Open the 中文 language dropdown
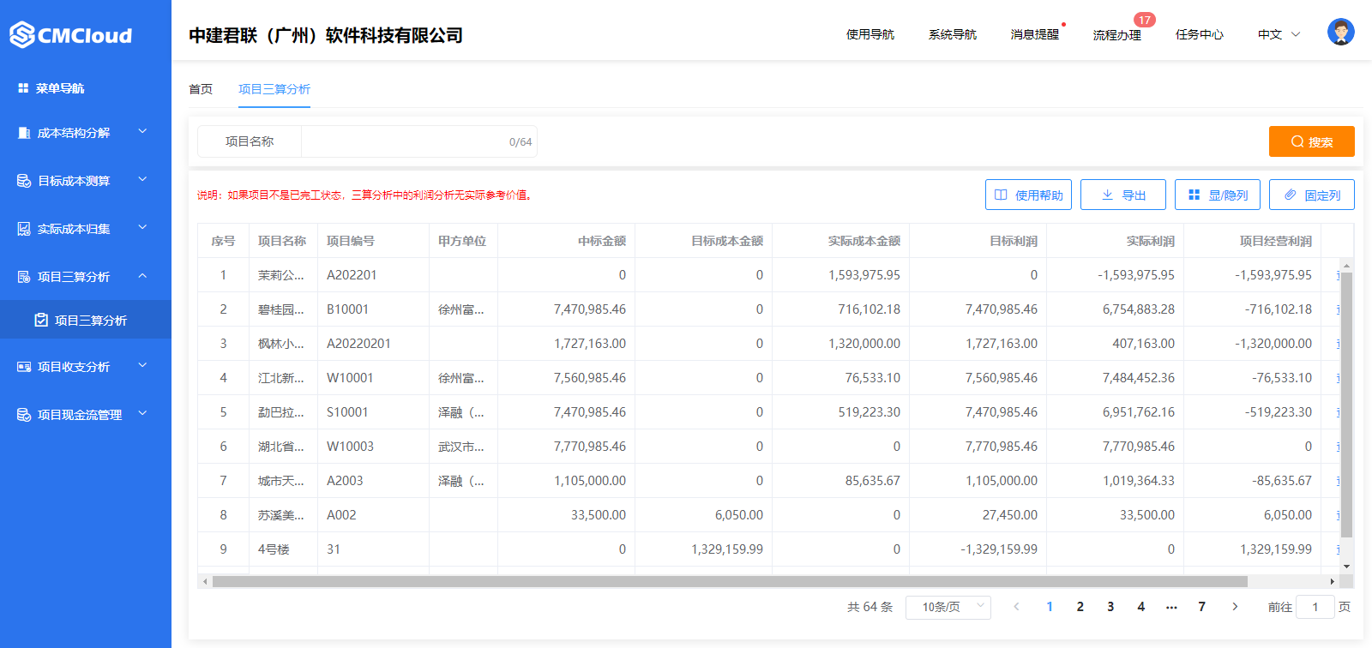The image size is (1372, 648). [1279, 34]
